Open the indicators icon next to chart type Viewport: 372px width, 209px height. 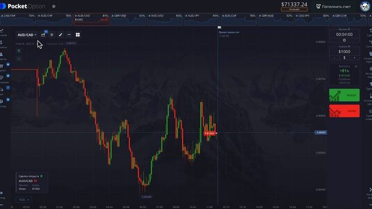pos(52,35)
